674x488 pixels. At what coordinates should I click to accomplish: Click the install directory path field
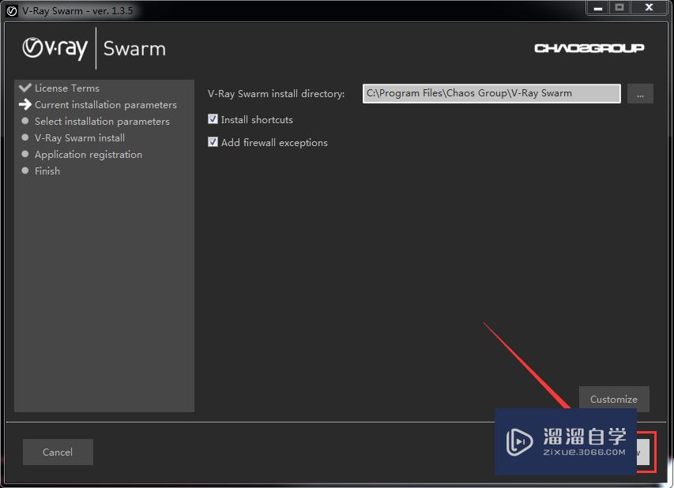(491, 93)
